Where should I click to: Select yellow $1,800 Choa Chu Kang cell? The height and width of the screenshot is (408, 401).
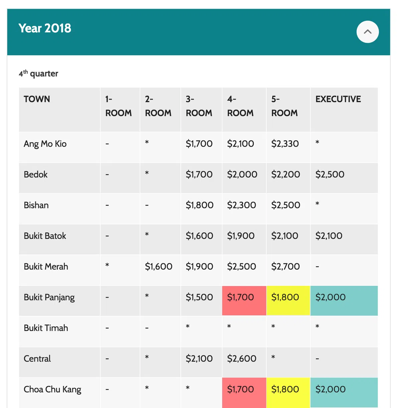point(285,389)
